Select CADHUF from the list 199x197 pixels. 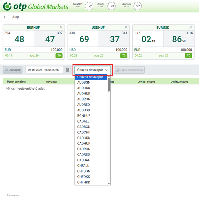click(x=91, y=143)
